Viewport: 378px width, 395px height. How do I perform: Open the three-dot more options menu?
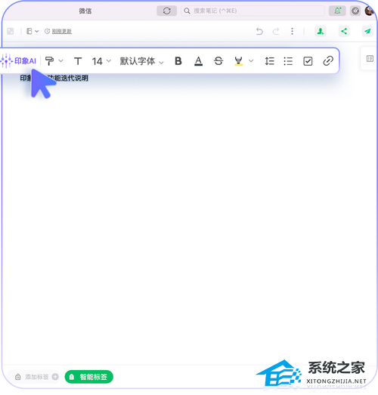point(292,31)
